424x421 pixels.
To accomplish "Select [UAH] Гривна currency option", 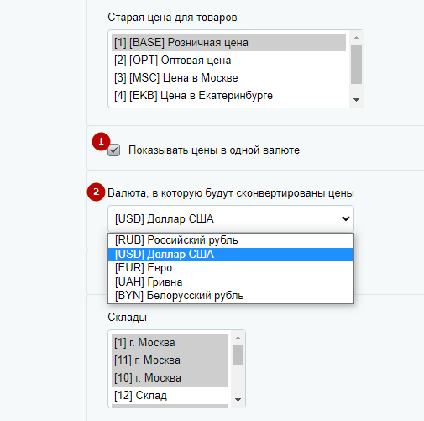I will (231, 282).
